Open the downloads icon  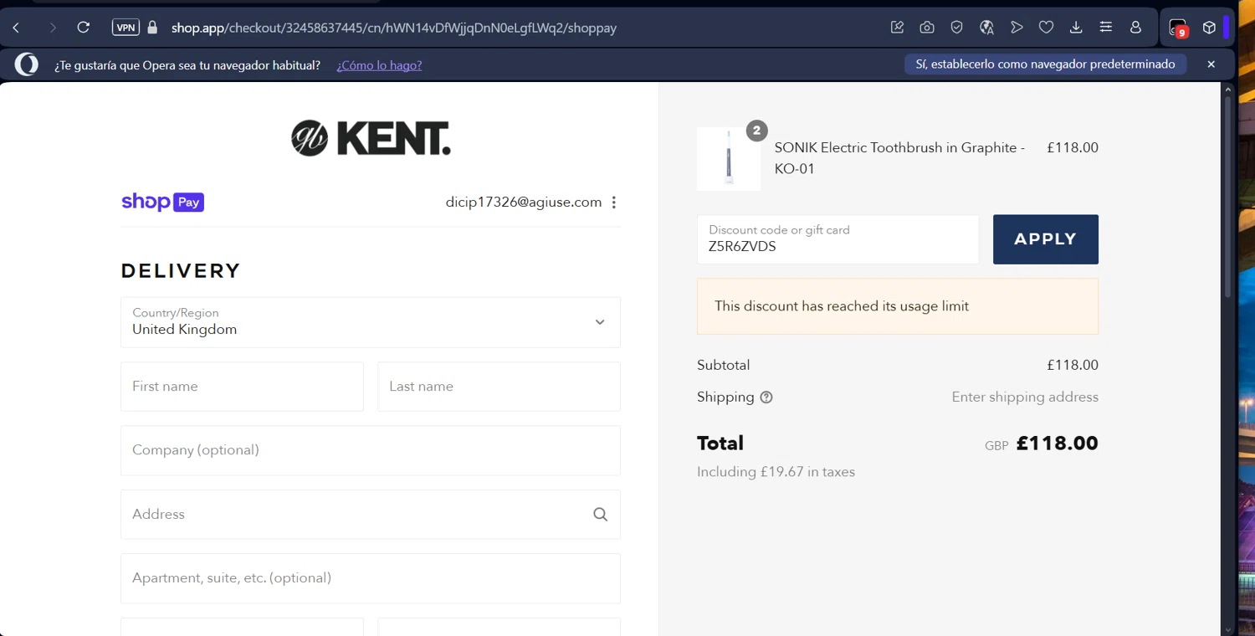coord(1076,28)
